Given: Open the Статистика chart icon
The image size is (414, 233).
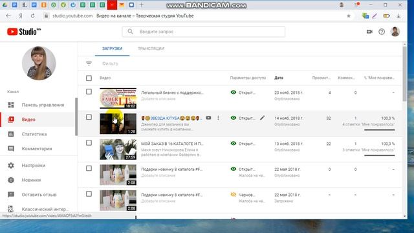Looking at the screenshot, I should (x=11, y=134).
